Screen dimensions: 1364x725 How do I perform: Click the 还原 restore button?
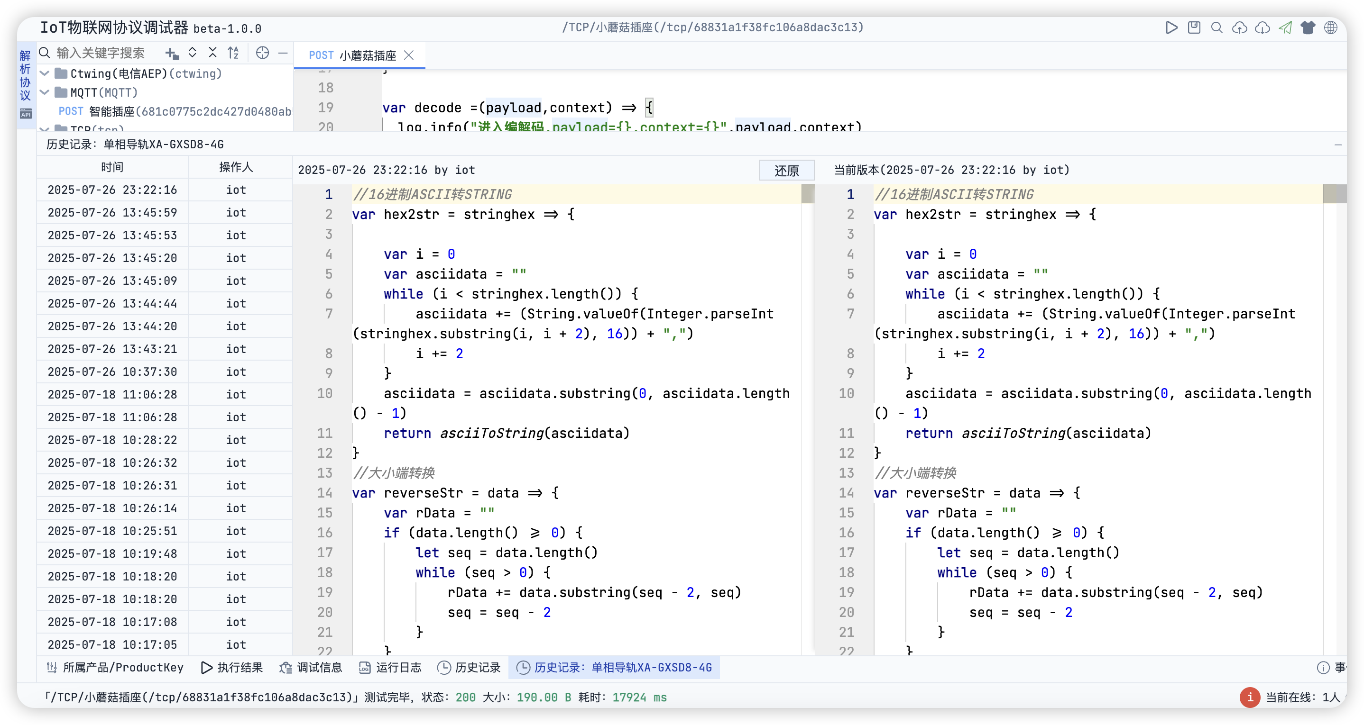pos(786,171)
